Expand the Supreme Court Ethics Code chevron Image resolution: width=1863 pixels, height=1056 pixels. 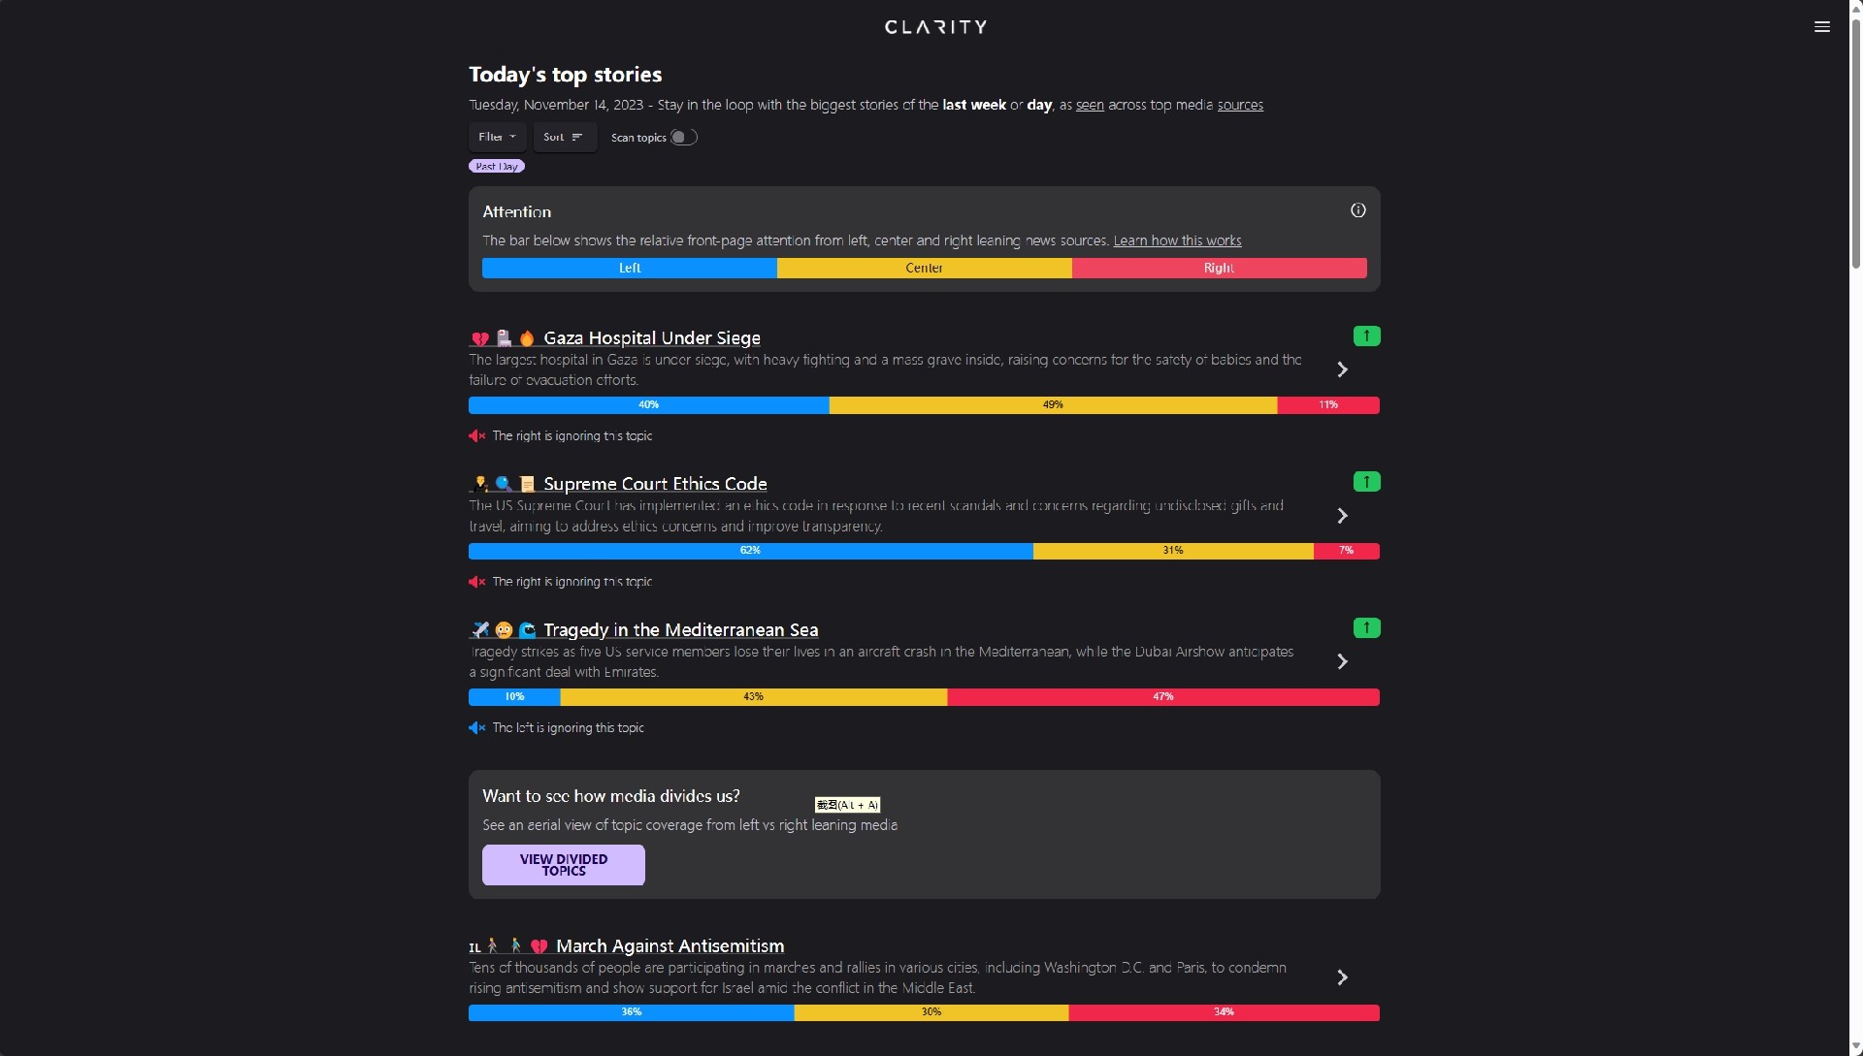[x=1342, y=516]
